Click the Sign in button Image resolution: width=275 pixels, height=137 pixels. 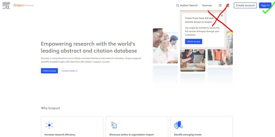pyautogui.click(x=265, y=5)
